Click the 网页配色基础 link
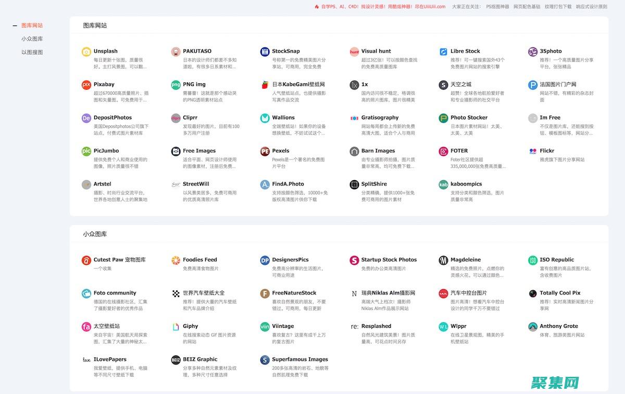 tap(527, 7)
